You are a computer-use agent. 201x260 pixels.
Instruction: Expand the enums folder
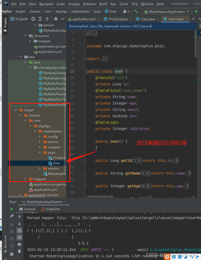coord(40,142)
